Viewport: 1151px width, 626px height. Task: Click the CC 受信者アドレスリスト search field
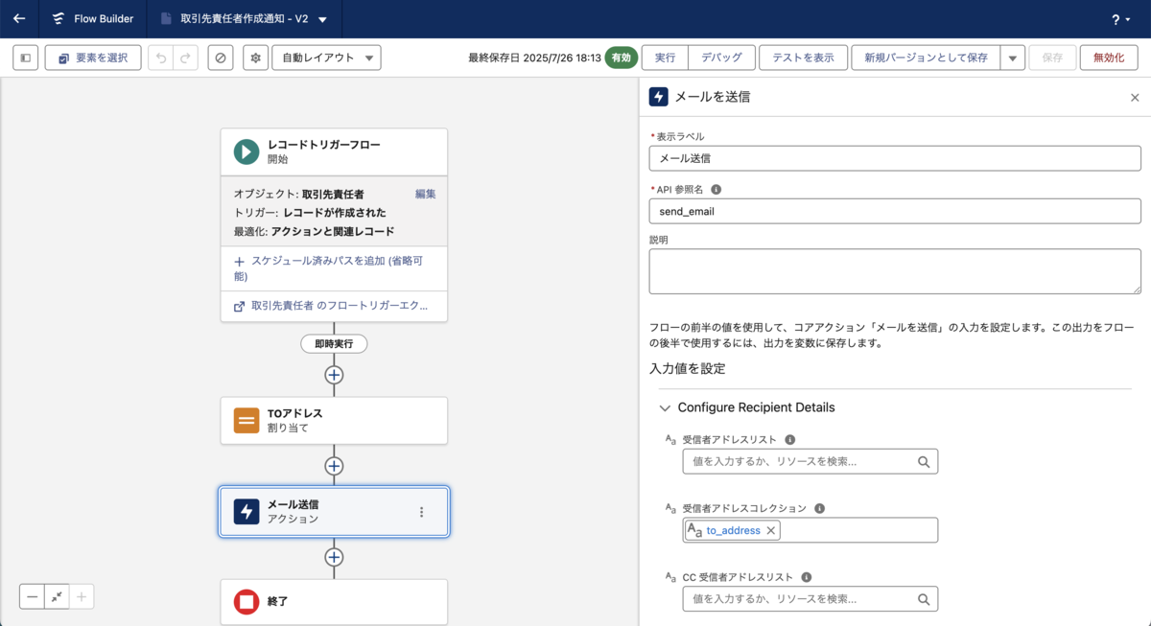click(810, 599)
